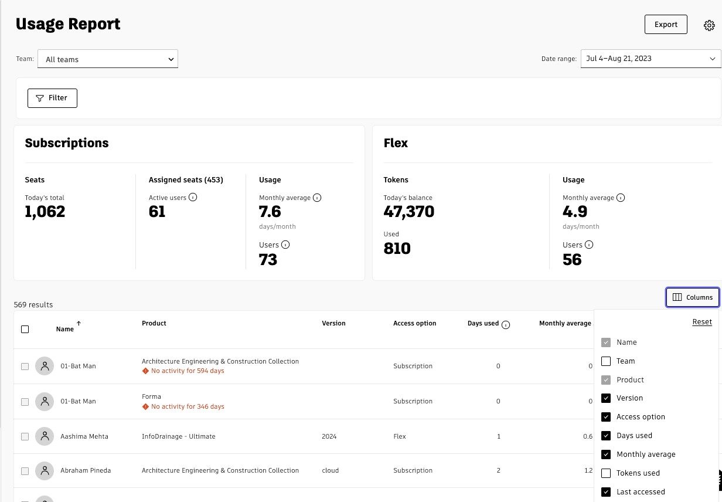This screenshot has width=722, height=502.
Task: Expand the Date range chevron arrow
Action: click(x=713, y=58)
